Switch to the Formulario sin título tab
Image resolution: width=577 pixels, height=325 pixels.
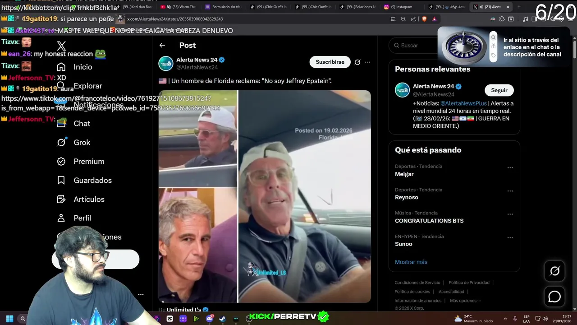pyautogui.click(x=224, y=7)
